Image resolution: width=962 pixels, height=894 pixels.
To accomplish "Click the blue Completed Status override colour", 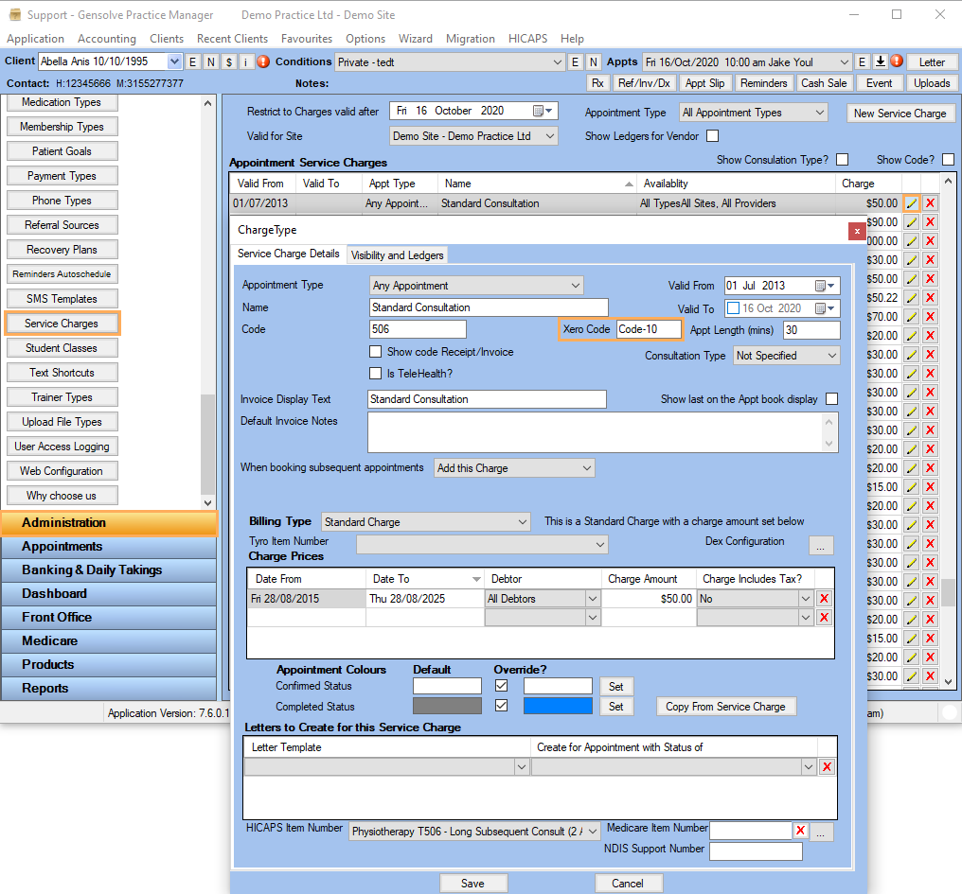I will click(x=558, y=707).
